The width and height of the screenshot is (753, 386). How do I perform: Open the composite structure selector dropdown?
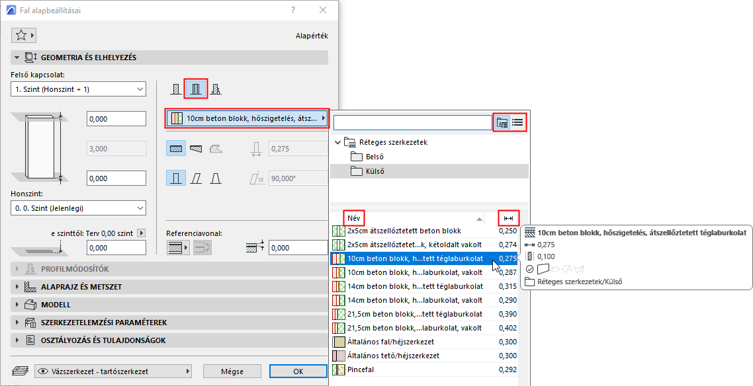247,118
